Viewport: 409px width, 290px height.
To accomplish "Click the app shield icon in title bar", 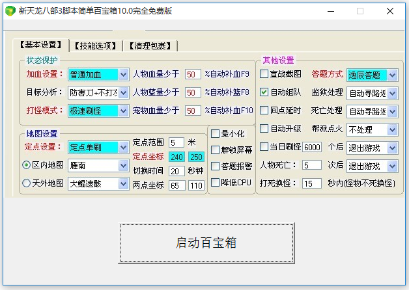I will click(10, 11).
